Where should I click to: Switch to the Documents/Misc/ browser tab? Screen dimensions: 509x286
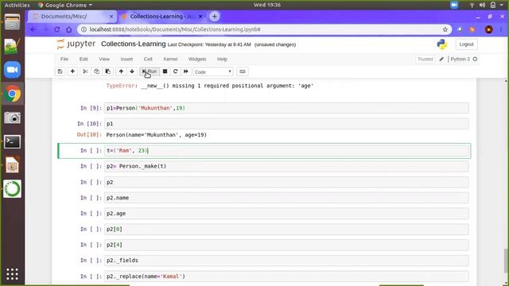[x=72, y=17]
